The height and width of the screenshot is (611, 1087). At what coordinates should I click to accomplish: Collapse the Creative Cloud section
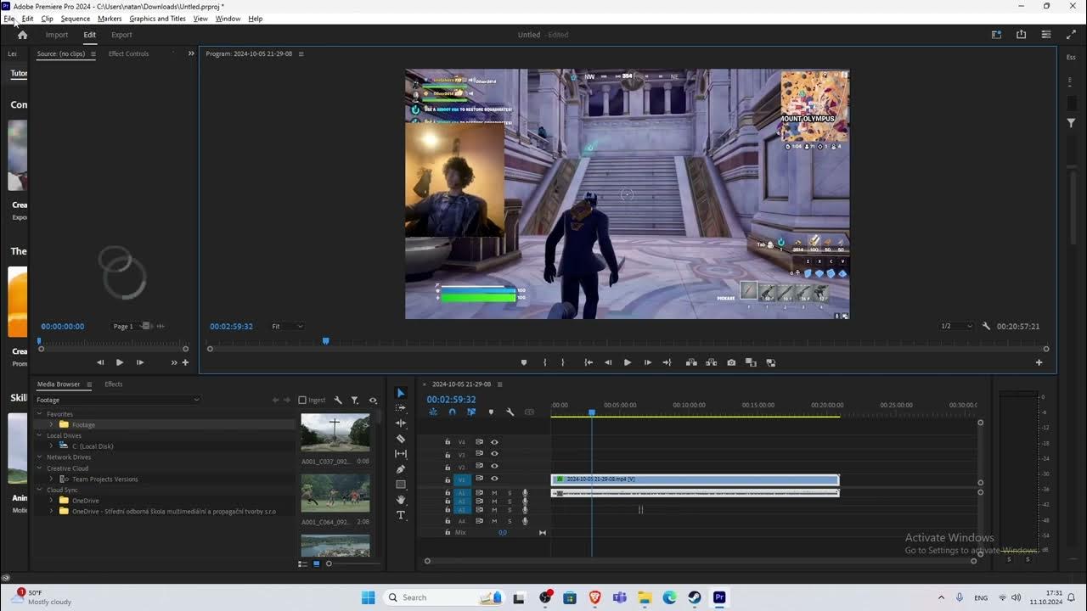pyautogui.click(x=39, y=468)
